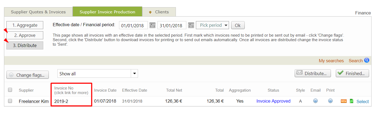This screenshot has width=375, height=113.
Task: Click the home icon on Clients tab
Action: pyautogui.click(x=150, y=12)
